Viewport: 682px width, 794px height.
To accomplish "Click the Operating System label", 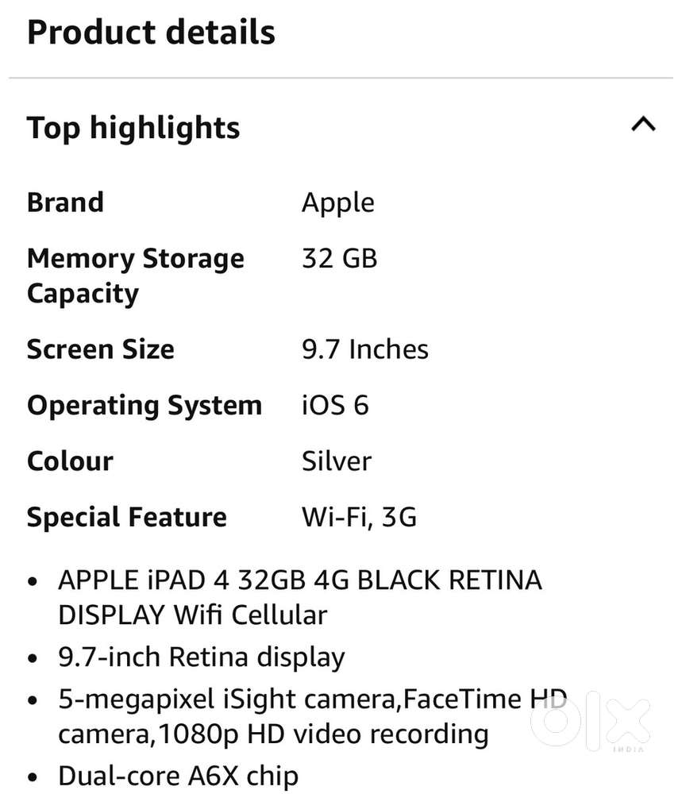I will tap(144, 405).
